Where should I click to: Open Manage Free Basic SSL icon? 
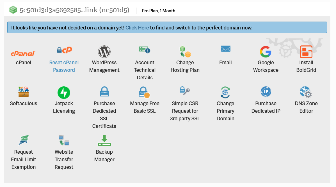[x=144, y=92]
